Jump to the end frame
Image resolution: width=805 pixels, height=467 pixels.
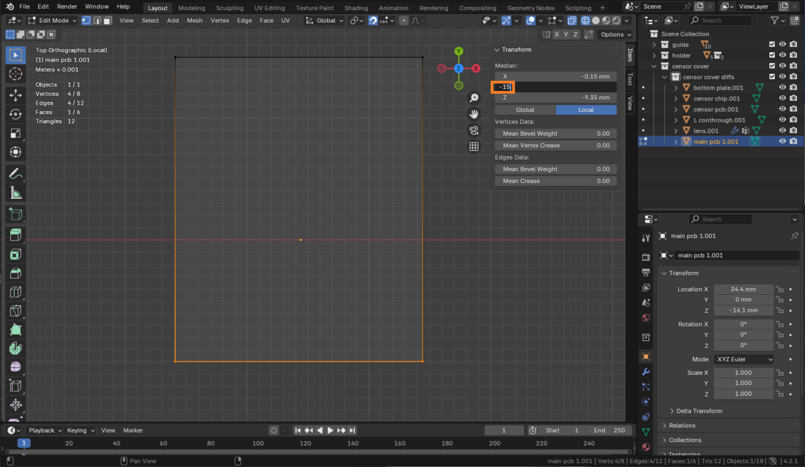click(352, 430)
